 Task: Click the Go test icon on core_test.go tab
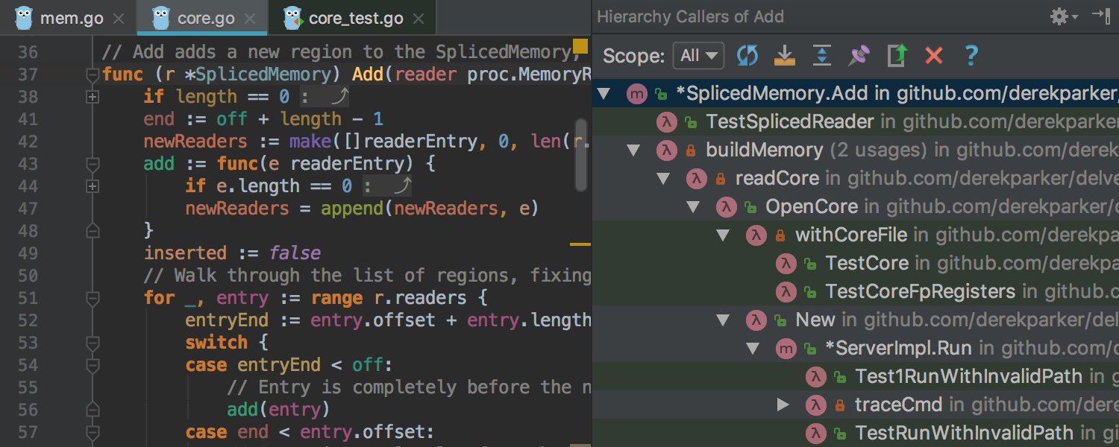(293, 18)
